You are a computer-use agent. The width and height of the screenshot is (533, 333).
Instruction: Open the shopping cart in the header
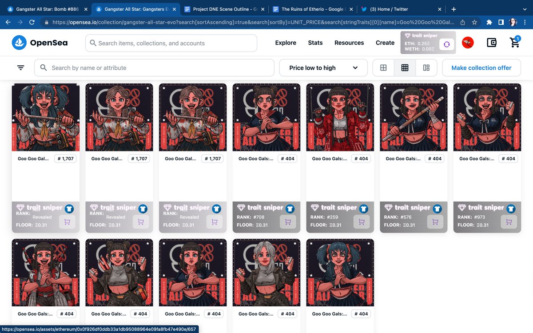point(515,42)
